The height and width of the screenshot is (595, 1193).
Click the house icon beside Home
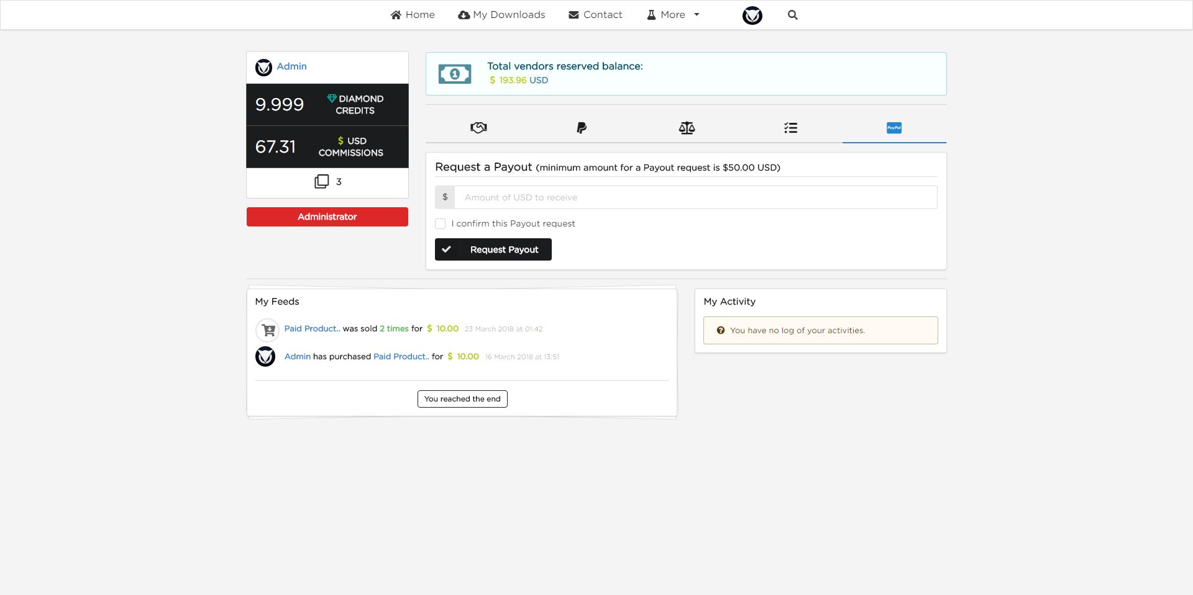pyautogui.click(x=396, y=15)
